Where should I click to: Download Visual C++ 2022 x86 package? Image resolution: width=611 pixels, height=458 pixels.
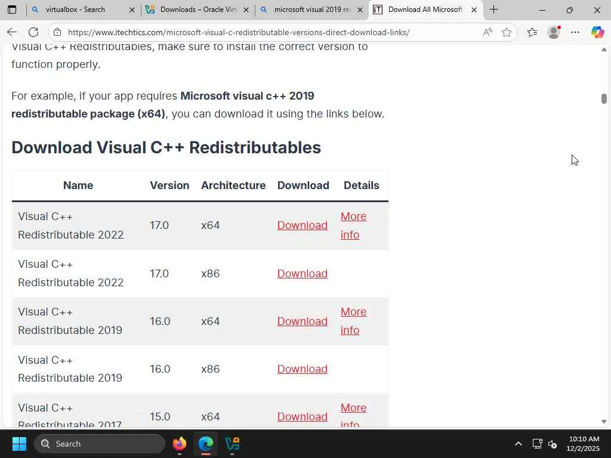[303, 273]
